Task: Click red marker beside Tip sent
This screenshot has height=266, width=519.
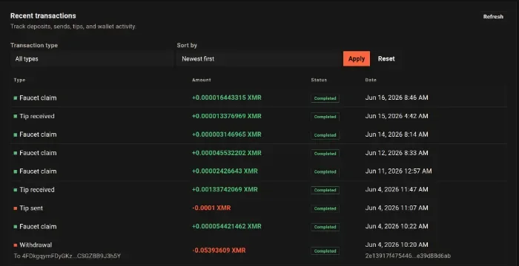Action: 16,208
